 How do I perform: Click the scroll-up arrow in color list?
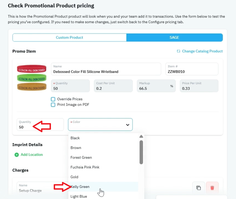click(141, 136)
